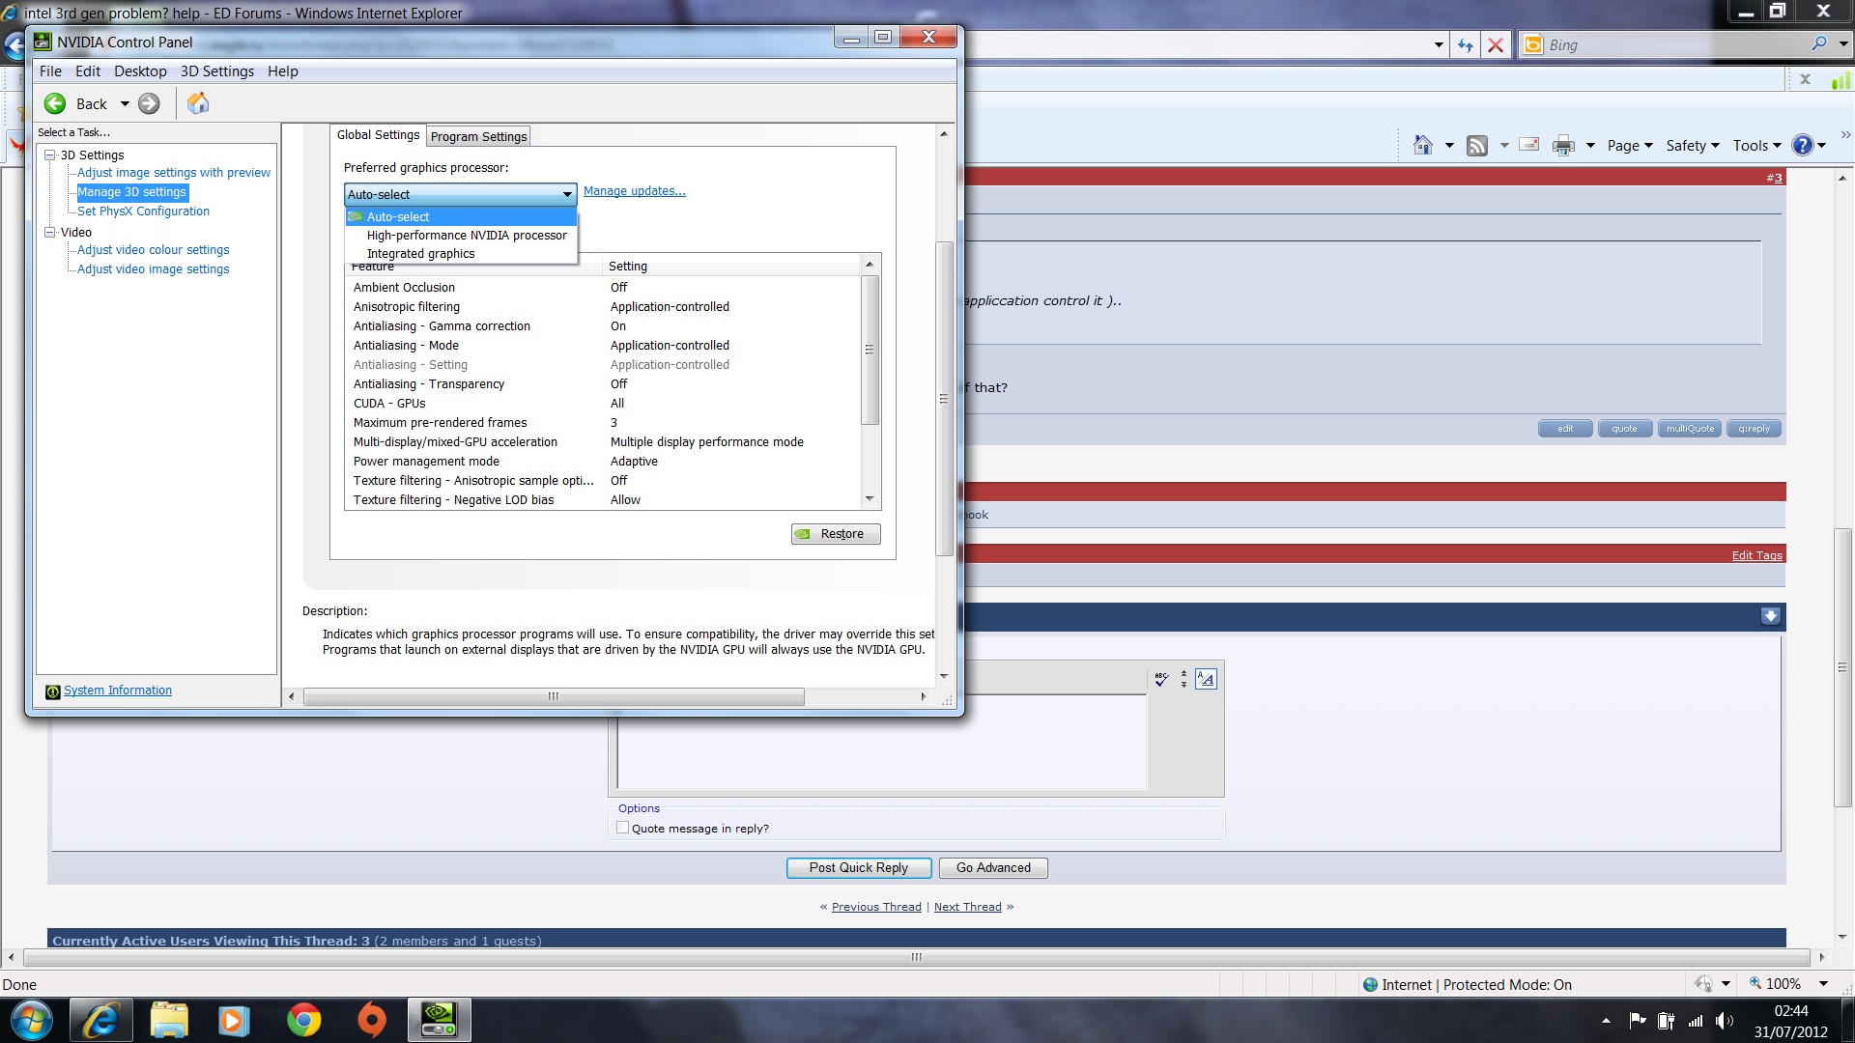Image resolution: width=1855 pixels, height=1043 pixels.
Task: Open the Next Thread link
Action: click(x=968, y=907)
